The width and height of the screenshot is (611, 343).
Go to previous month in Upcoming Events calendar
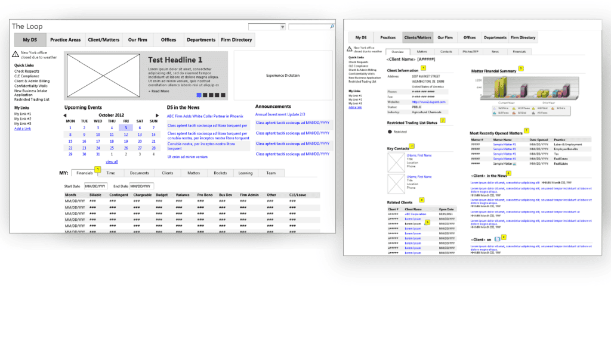click(x=66, y=115)
